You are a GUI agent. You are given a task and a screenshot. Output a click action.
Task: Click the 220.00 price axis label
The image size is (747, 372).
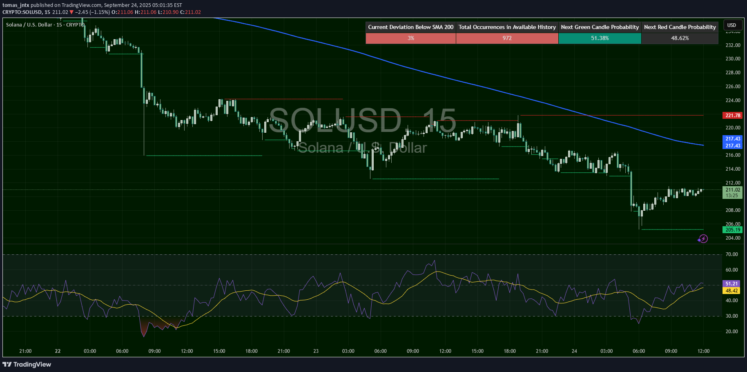[x=733, y=128]
